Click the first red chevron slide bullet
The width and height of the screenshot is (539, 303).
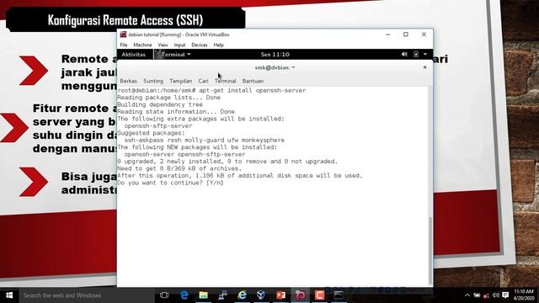click(x=34, y=71)
